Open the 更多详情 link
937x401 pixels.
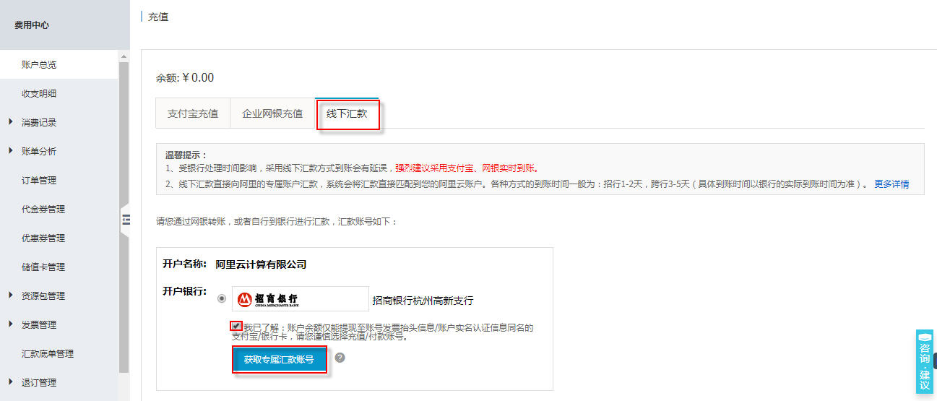[891, 184]
